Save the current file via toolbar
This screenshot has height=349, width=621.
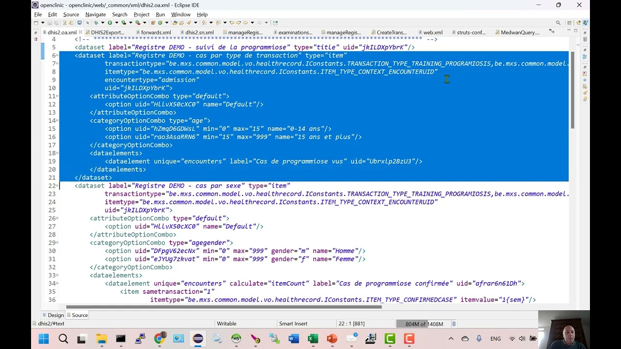[49, 22]
